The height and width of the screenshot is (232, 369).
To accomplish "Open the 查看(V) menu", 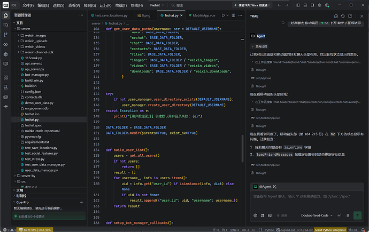I will (74, 5).
